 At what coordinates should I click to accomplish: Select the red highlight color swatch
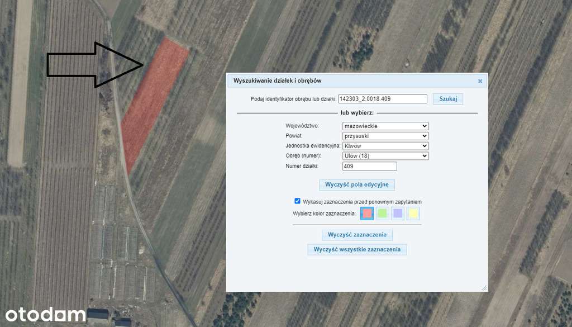click(367, 214)
